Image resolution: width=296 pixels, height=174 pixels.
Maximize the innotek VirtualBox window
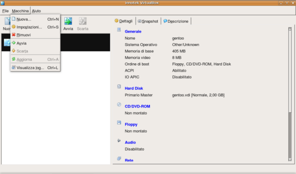tap(287, 3)
